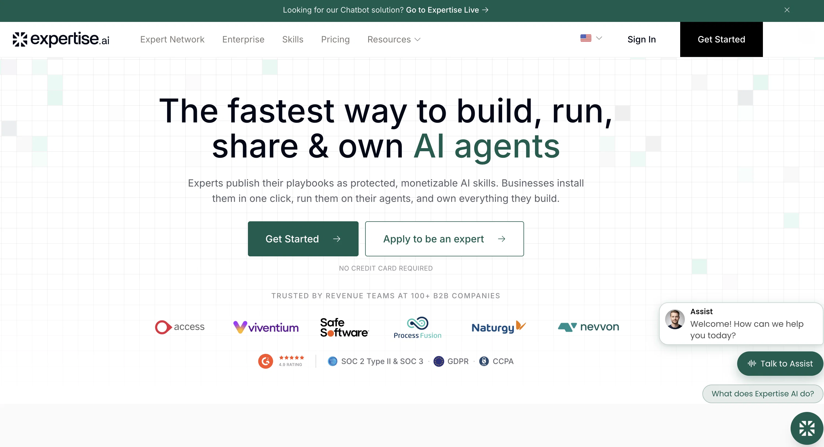Click 'SOC 2 Type II & SOC 3' text
This screenshot has height=447, width=824.
(382, 361)
